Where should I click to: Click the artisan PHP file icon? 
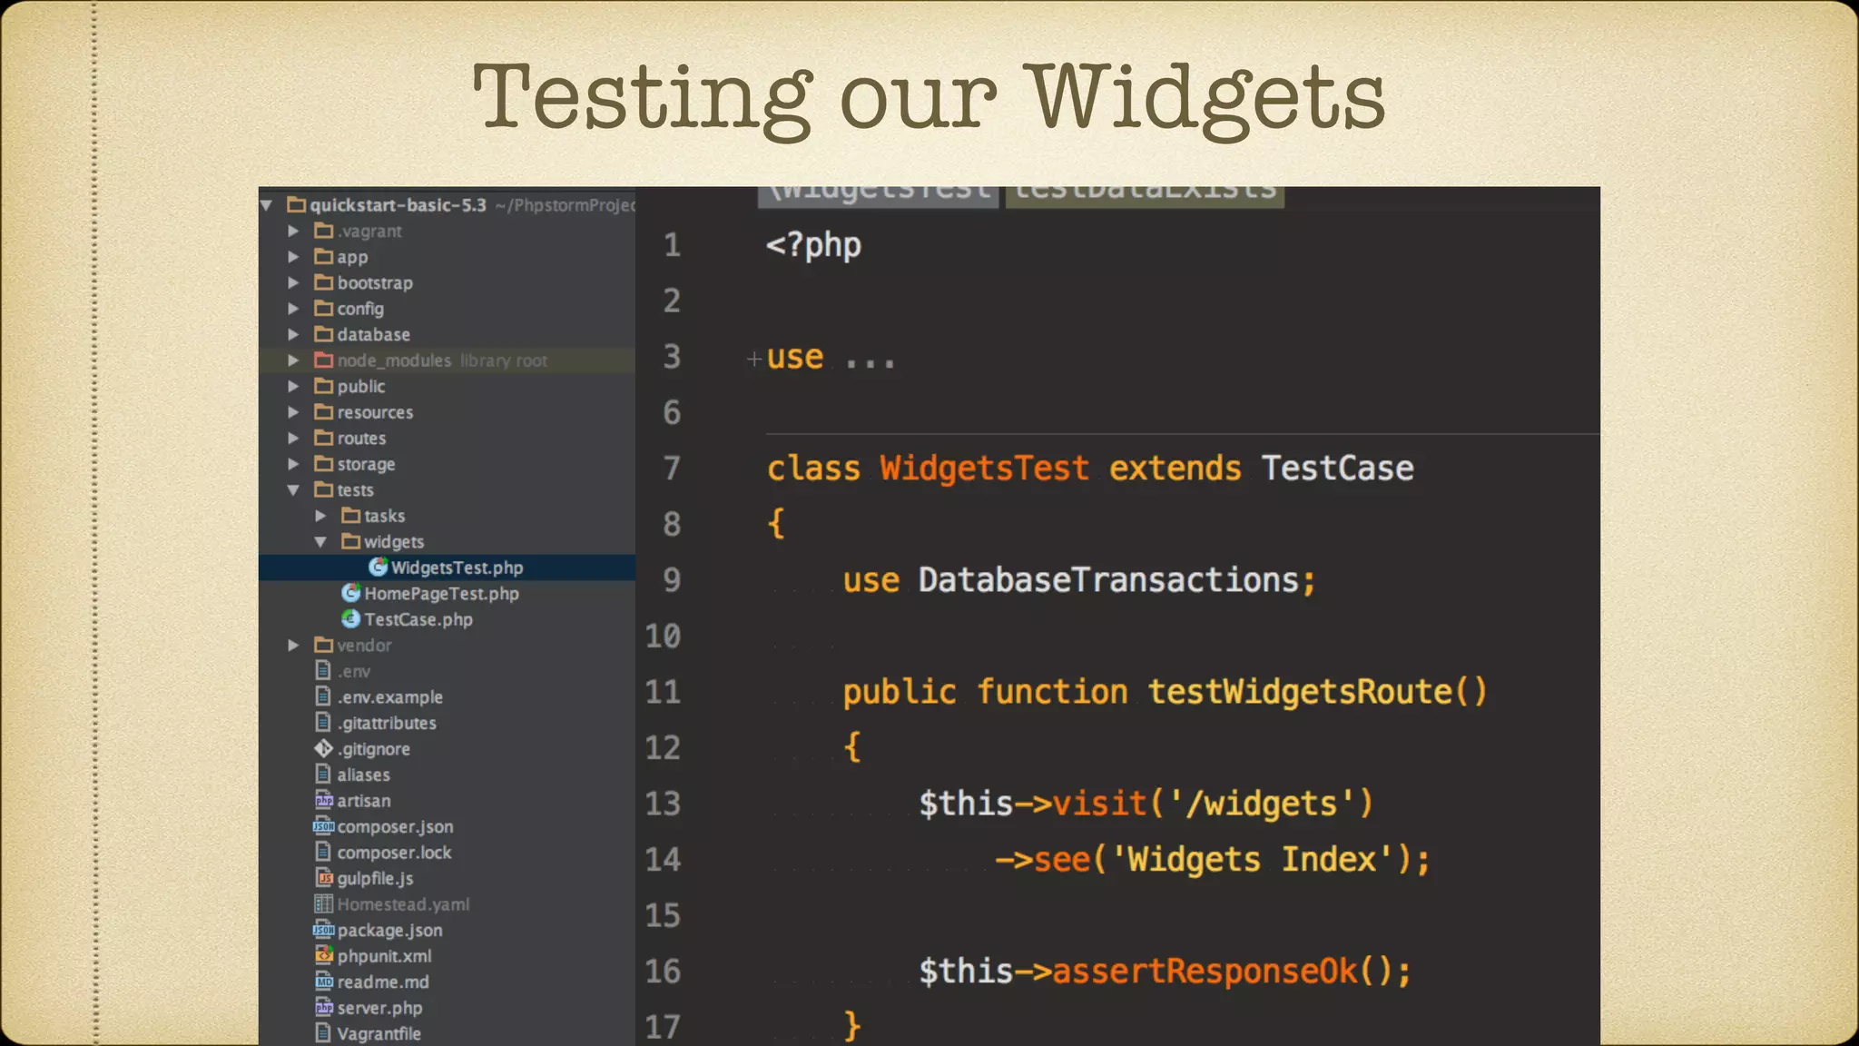(x=324, y=801)
